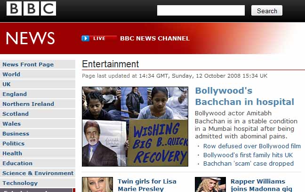Go to News Front Page
Screen dimensions: 305x192
[38, 64]
